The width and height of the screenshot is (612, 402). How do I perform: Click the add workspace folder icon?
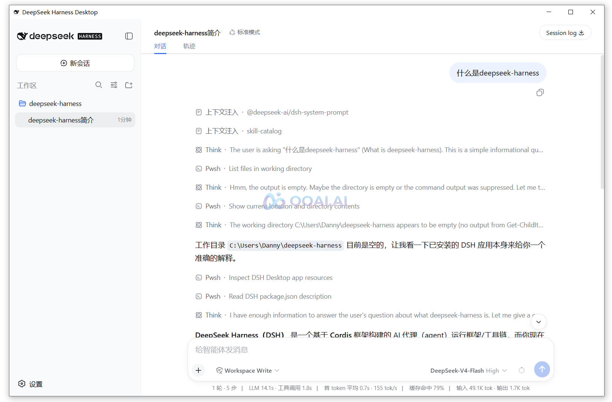[x=129, y=85]
